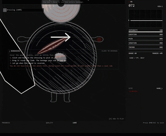Click tutorial step 'Drag it round the limb'
The height and width of the screenshot is (136, 166).
point(38,61)
